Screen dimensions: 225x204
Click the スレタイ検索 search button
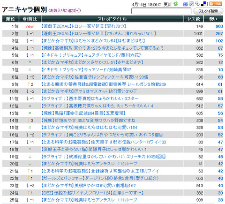(208, 11)
